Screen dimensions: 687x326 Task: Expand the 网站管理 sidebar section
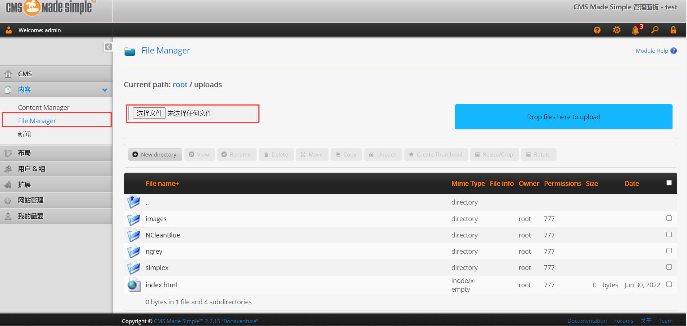coord(56,201)
